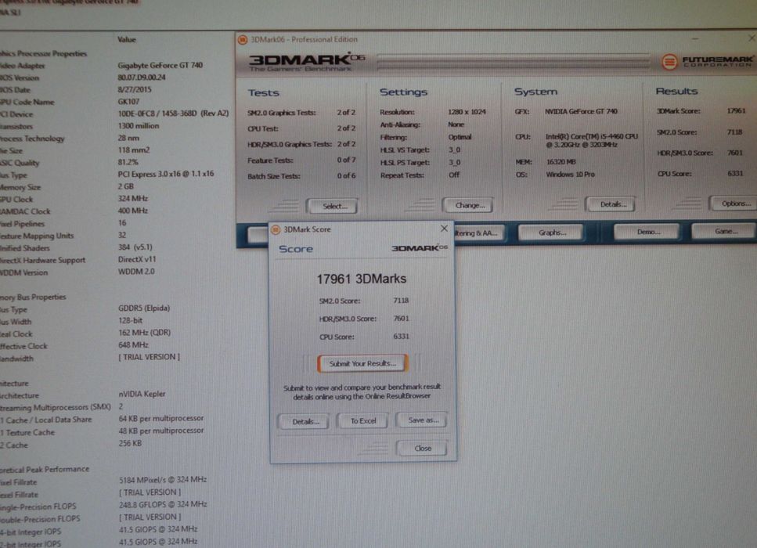Image resolution: width=757 pixels, height=548 pixels.
Task: Click the 3DMark06 logo banner
Action: click(x=307, y=63)
